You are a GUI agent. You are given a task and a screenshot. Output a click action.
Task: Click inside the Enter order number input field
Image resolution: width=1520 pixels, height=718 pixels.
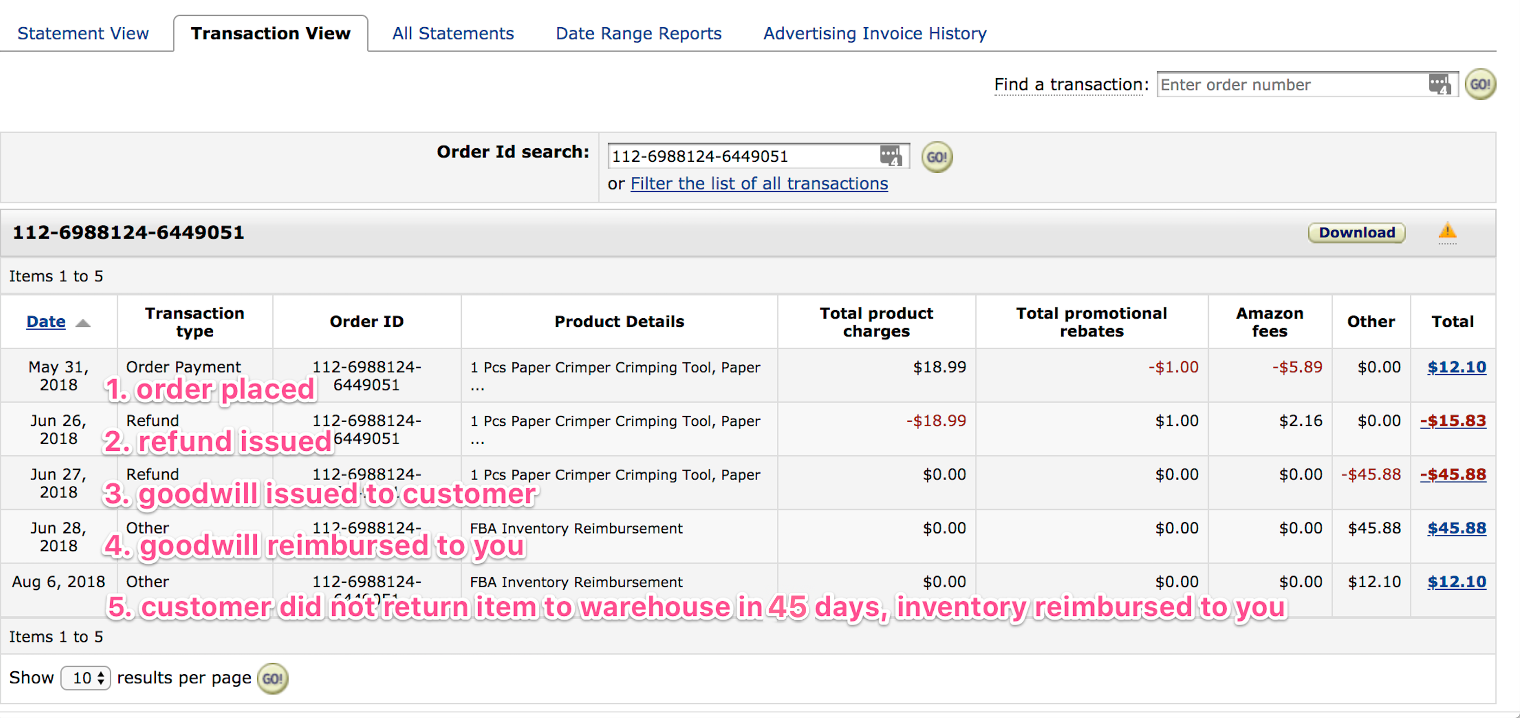[1269, 84]
